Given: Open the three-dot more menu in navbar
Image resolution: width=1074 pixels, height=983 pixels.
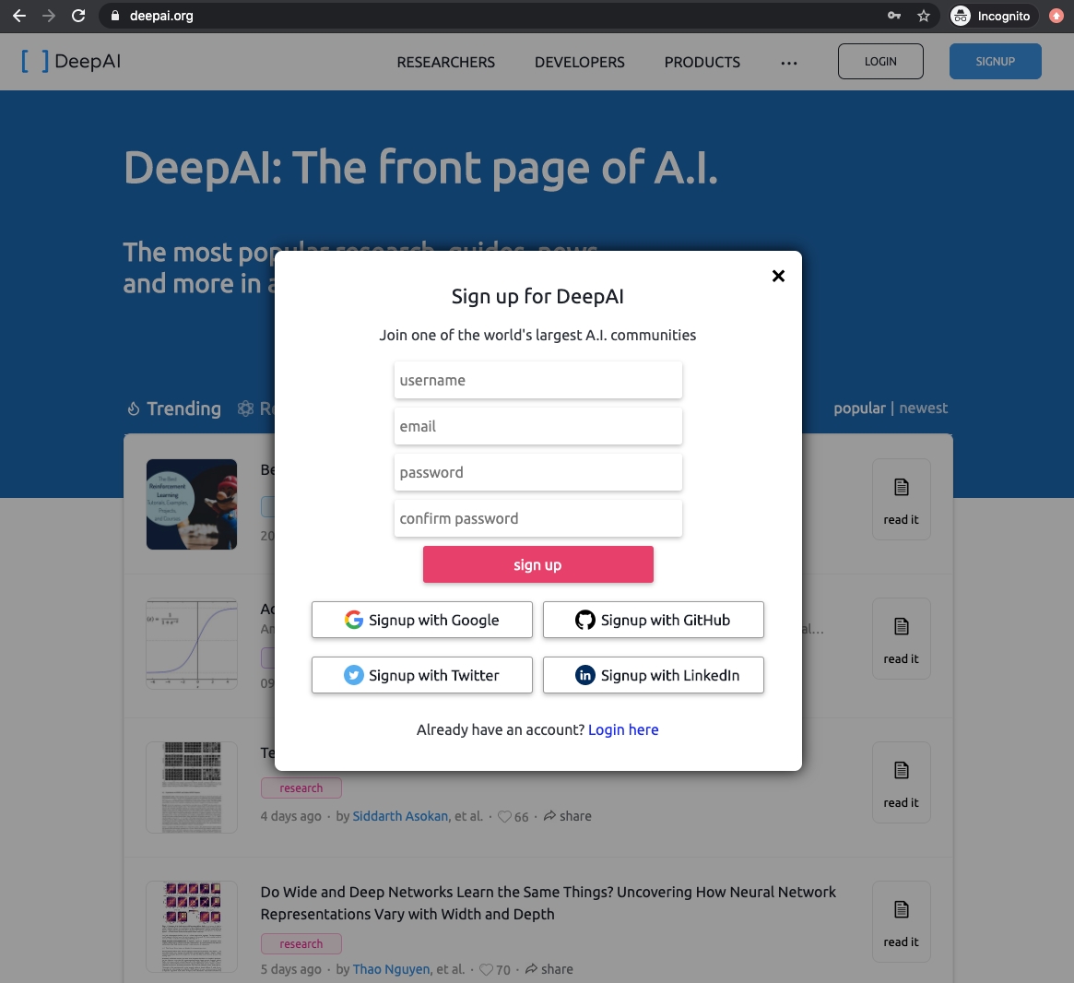Looking at the screenshot, I should (788, 63).
